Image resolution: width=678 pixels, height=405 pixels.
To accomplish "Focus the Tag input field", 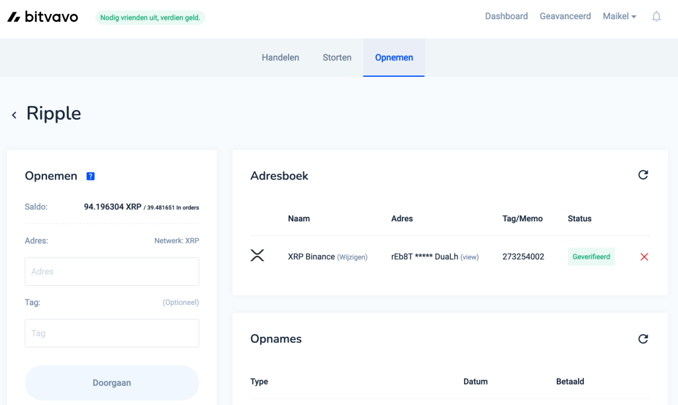I will [x=112, y=333].
